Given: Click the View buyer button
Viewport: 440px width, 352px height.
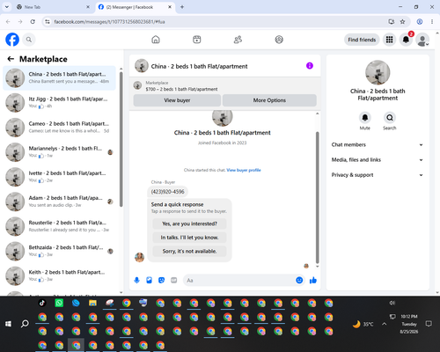Looking at the screenshot, I should pyautogui.click(x=177, y=100).
